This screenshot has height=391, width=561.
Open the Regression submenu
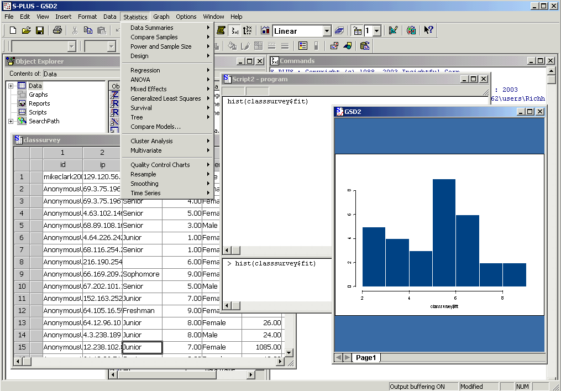tap(167, 70)
